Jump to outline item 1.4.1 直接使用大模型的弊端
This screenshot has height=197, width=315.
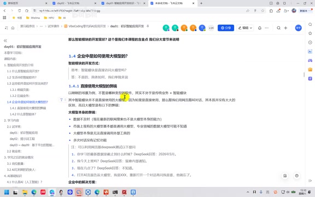click(28, 108)
